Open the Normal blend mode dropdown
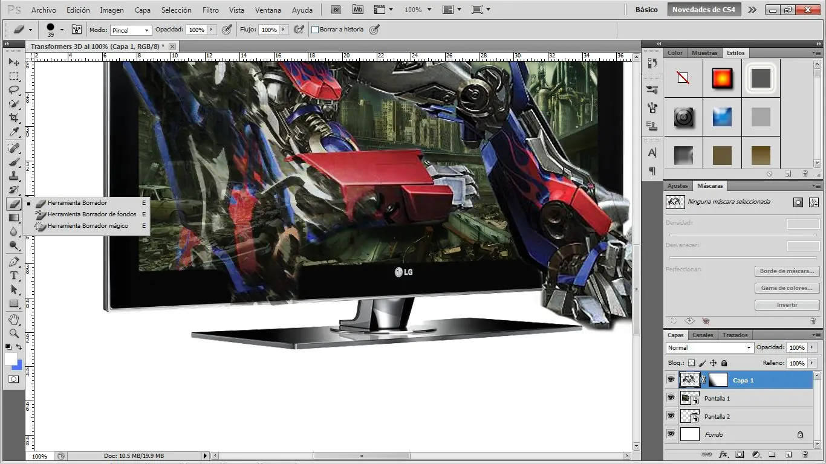Viewport: 826px width, 464px height. click(x=709, y=347)
